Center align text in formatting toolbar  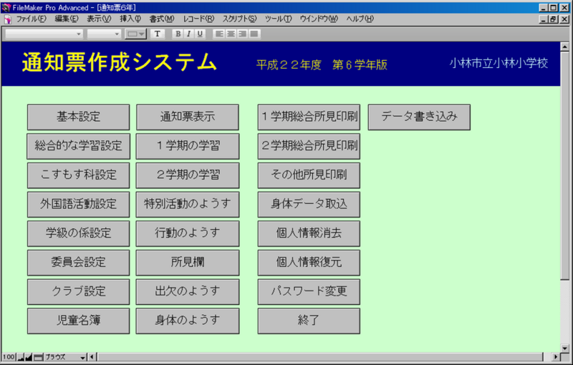232,34
